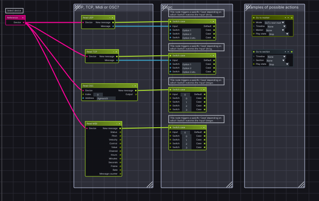Collapse the Go to marker node
The height and width of the screenshot is (201, 319).
pyautogui.click(x=286, y=17)
